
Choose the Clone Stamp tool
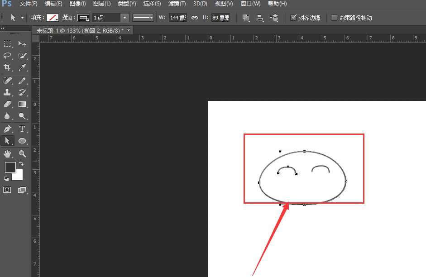(x=7, y=92)
